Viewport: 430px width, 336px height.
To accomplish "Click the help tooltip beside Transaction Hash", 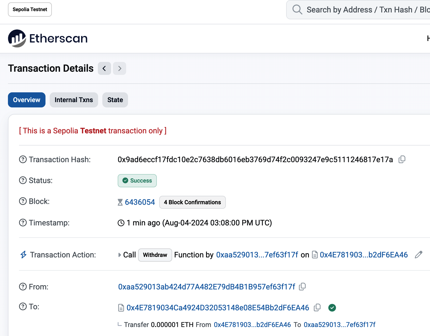I will pos(22,159).
